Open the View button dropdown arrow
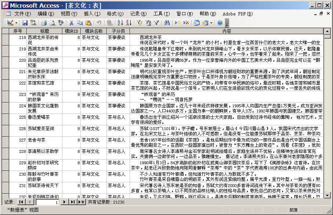The width and height of the screenshot is (333, 215). coord(16,23)
